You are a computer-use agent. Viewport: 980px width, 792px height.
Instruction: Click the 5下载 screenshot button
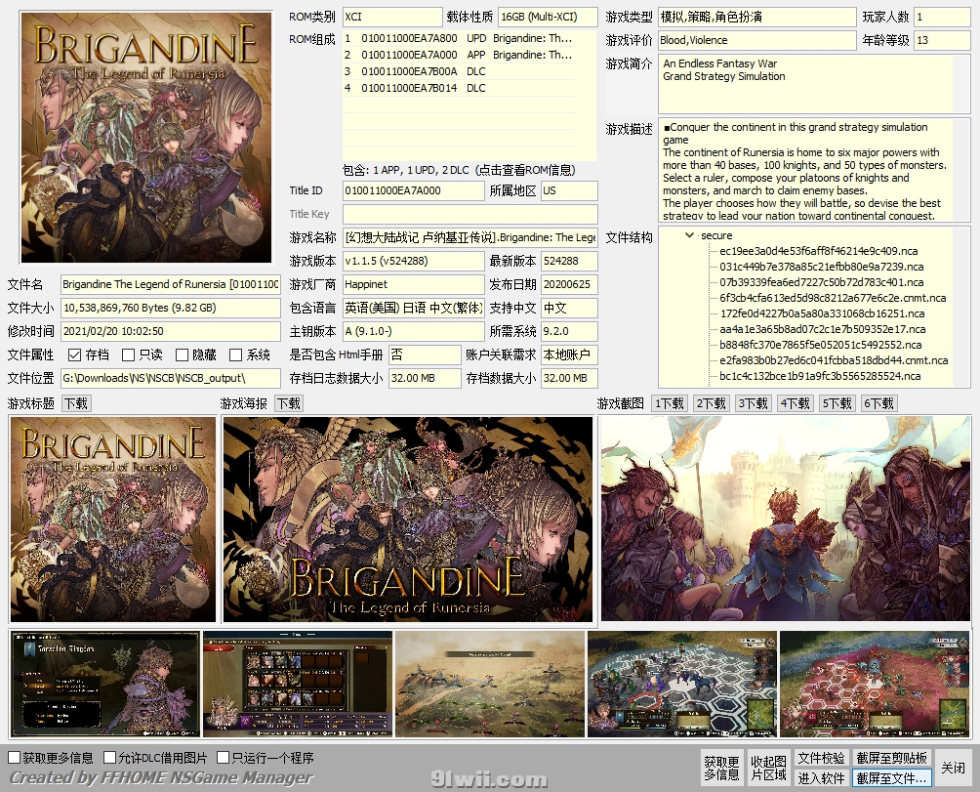pos(837,404)
